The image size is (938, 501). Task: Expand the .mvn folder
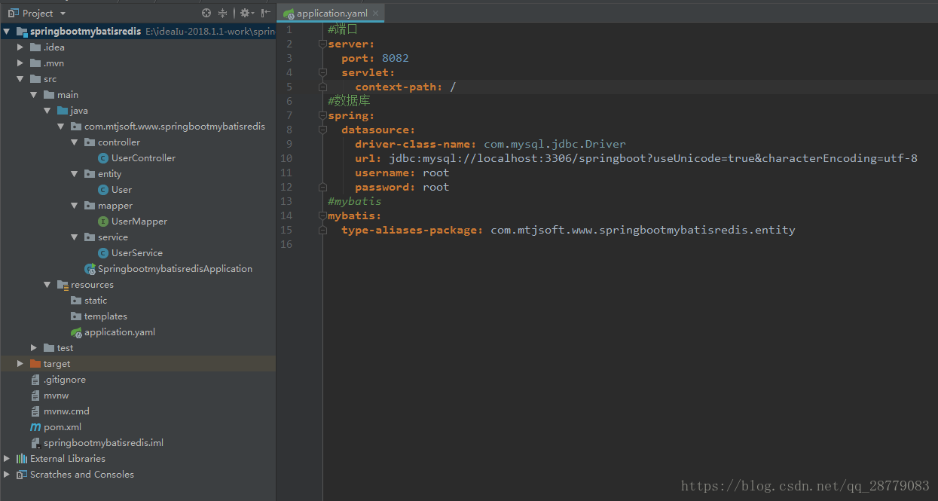[20, 63]
